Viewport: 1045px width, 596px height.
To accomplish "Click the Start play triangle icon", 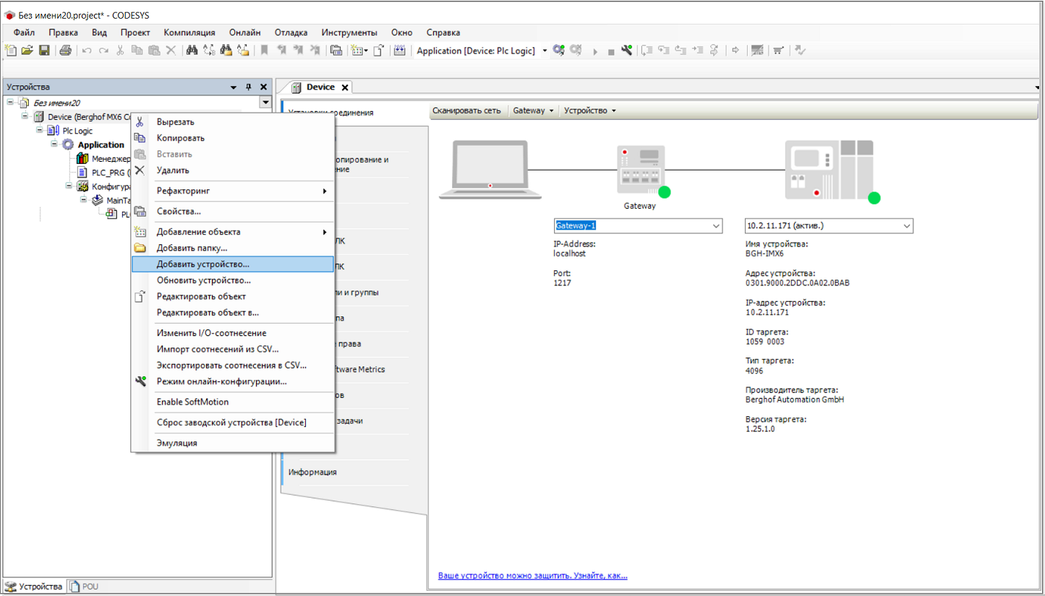I will pos(595,51).
